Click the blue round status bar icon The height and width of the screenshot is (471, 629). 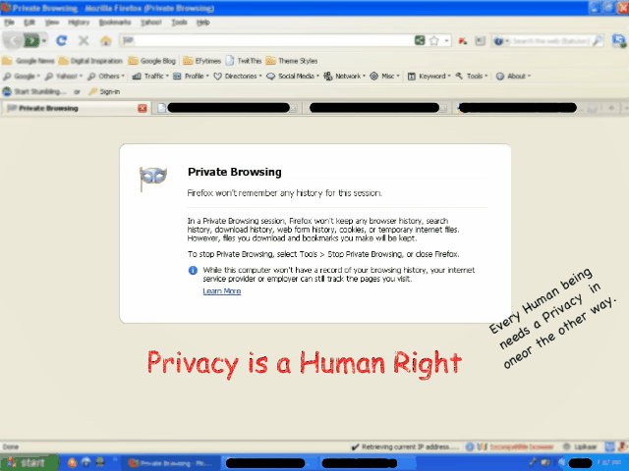point(470,447)
